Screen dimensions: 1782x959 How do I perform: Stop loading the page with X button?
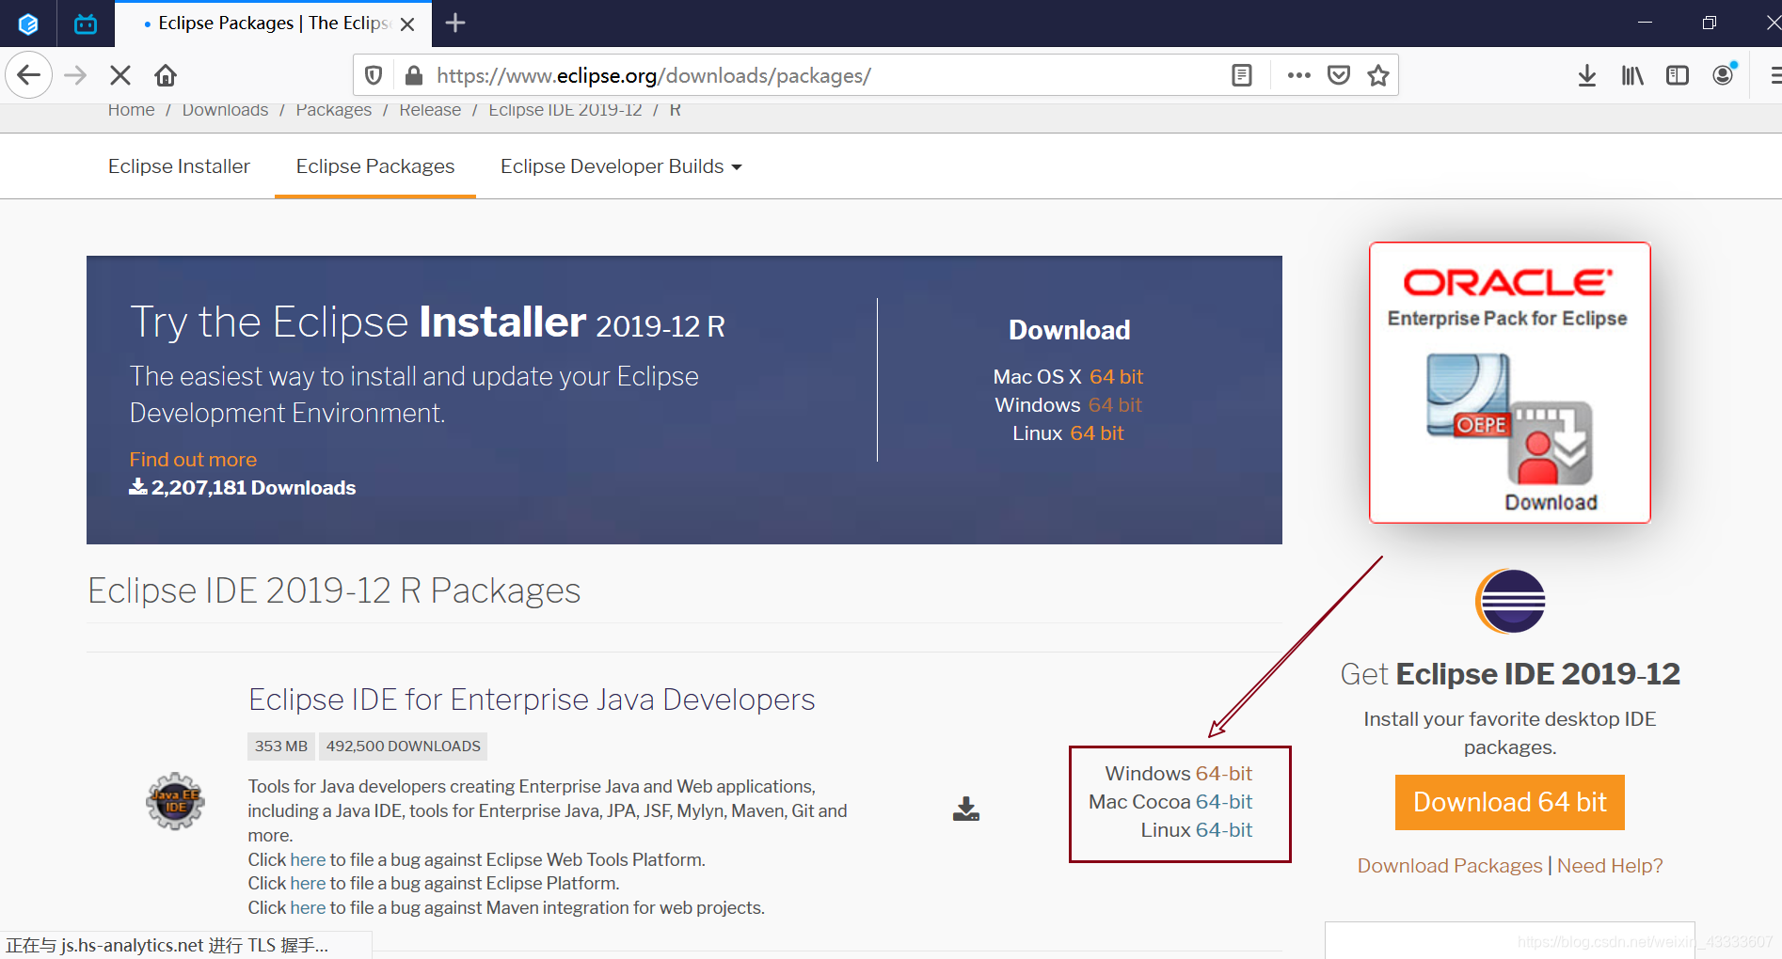tap(120, 75)
